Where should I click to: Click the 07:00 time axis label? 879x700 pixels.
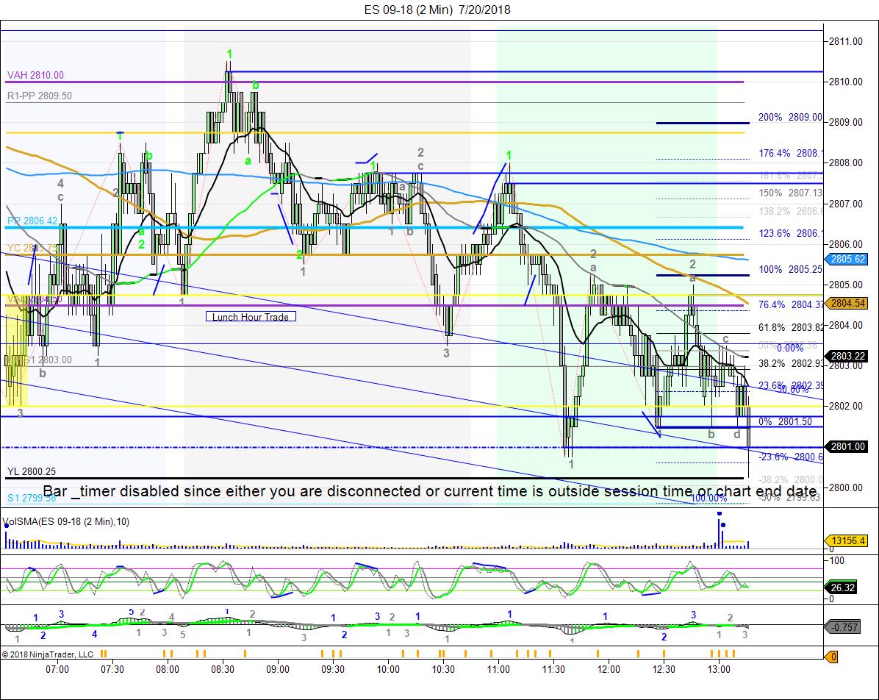tap(57, 669)
